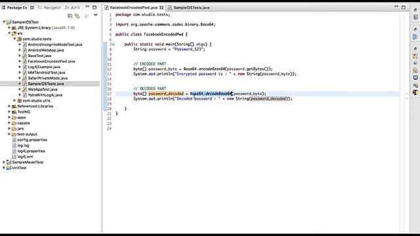
Task: Select FacebookEncodedPwd.java in Package Explorer tree
Action: (x=51, y=61)
